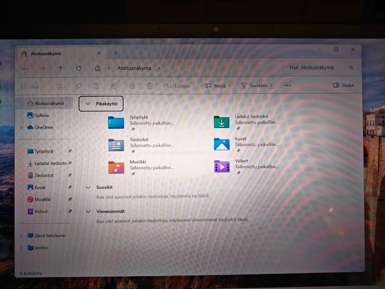Open the Tiedostot folder tile
385x289 pixels.
point(141,145)
